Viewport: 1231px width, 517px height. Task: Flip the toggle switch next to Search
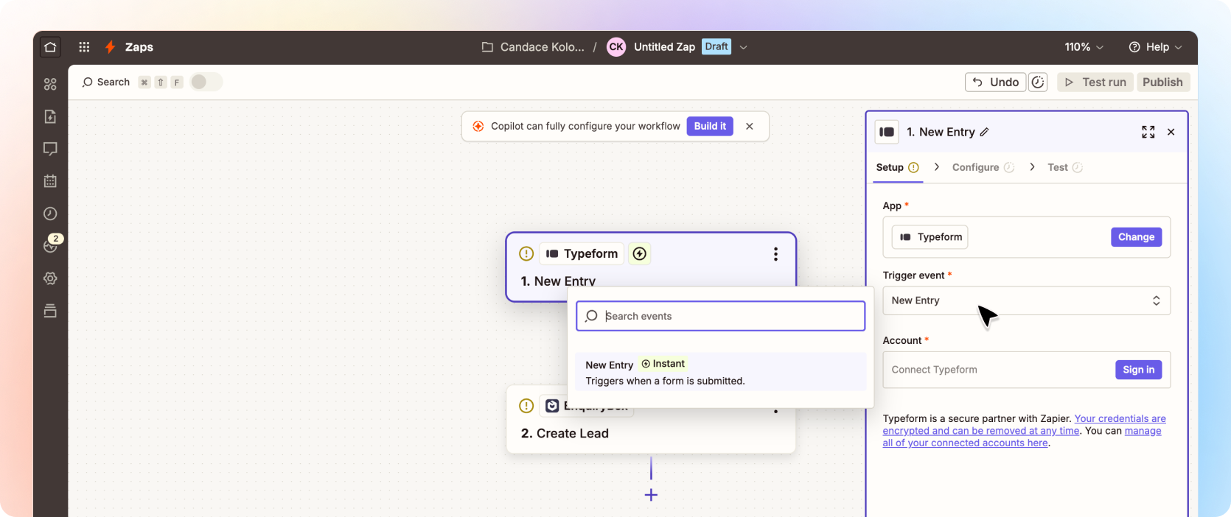tap(206, 82)
